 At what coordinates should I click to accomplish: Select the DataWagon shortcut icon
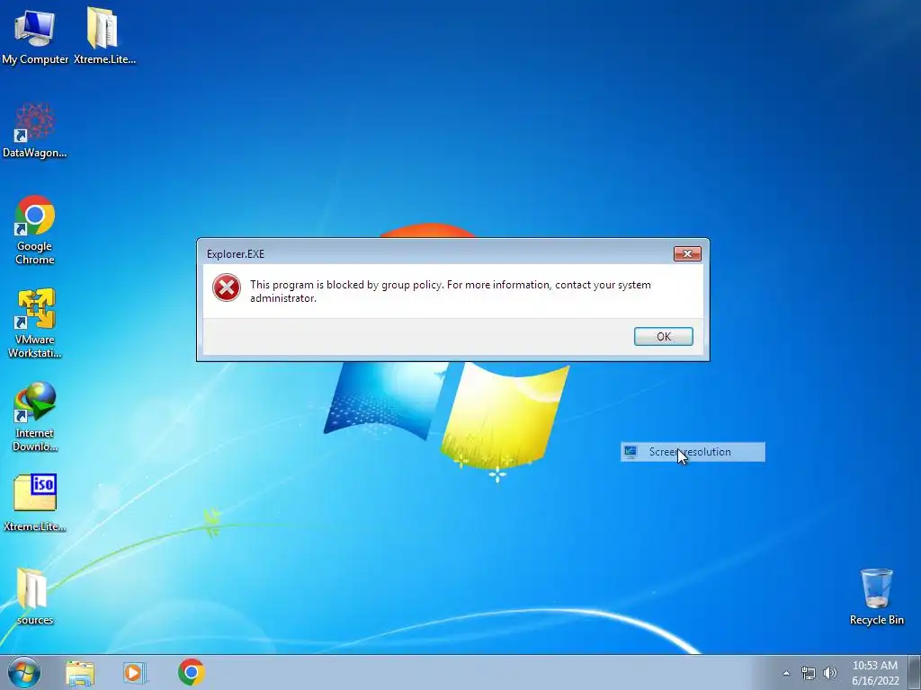click(35, 130)
